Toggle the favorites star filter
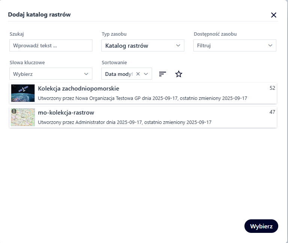This screenshot has width=288, height=243. (179, 74)
